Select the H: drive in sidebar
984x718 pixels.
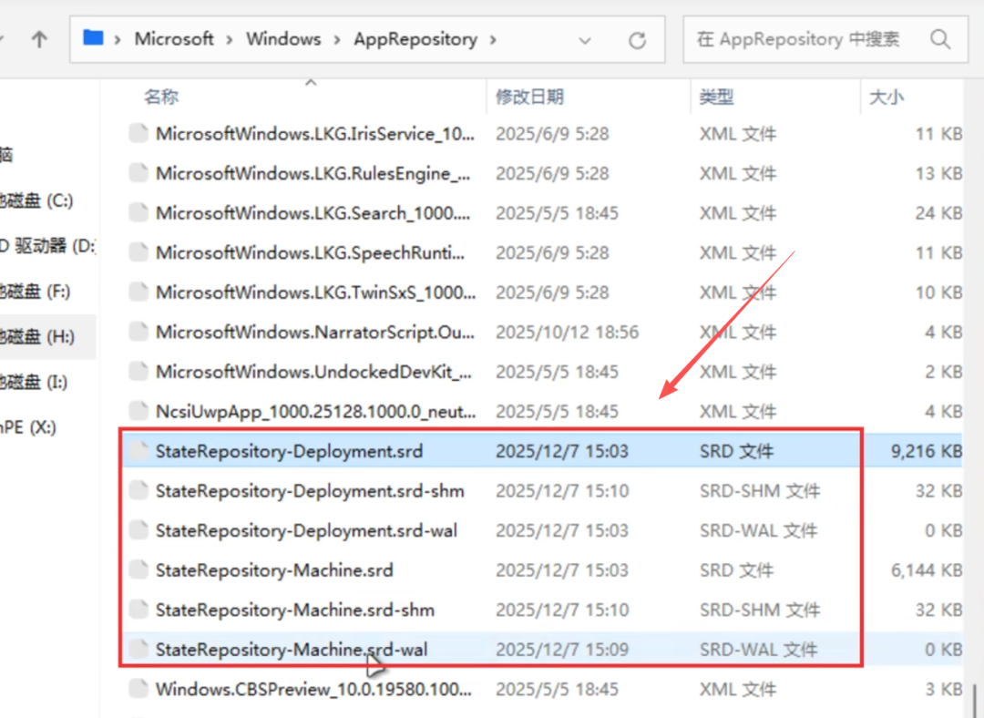[x=35, y=337]
